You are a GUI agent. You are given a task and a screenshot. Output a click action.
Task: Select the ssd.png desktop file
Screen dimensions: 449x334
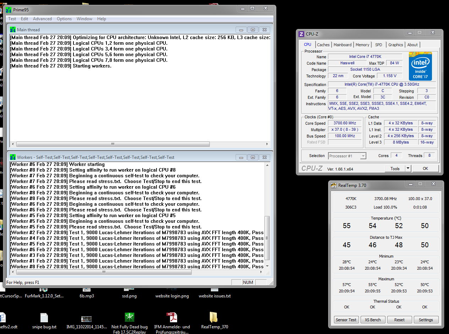click(128, 293)
